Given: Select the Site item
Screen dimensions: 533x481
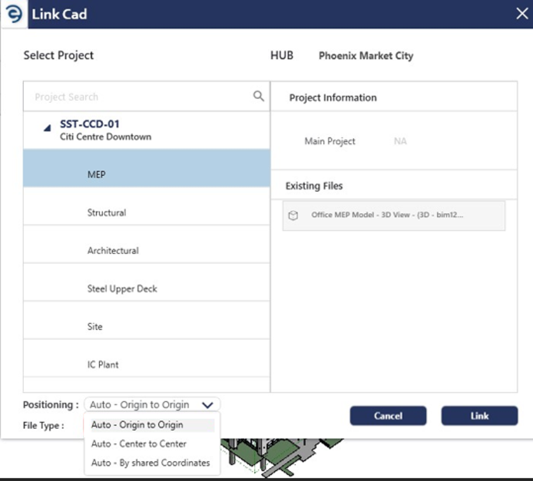Looking at the screenshot, I should 95,327.
